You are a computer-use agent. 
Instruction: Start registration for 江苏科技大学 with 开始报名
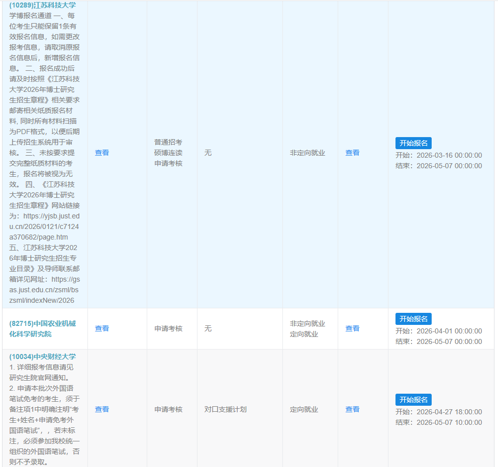point(413,143)
